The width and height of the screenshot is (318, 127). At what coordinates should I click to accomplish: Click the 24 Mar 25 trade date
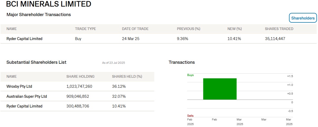pyautogui.click(x=131, y=39)
